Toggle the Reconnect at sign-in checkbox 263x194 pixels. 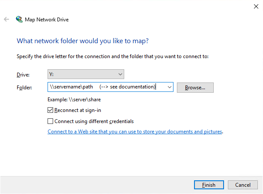[x=51, y=110]
